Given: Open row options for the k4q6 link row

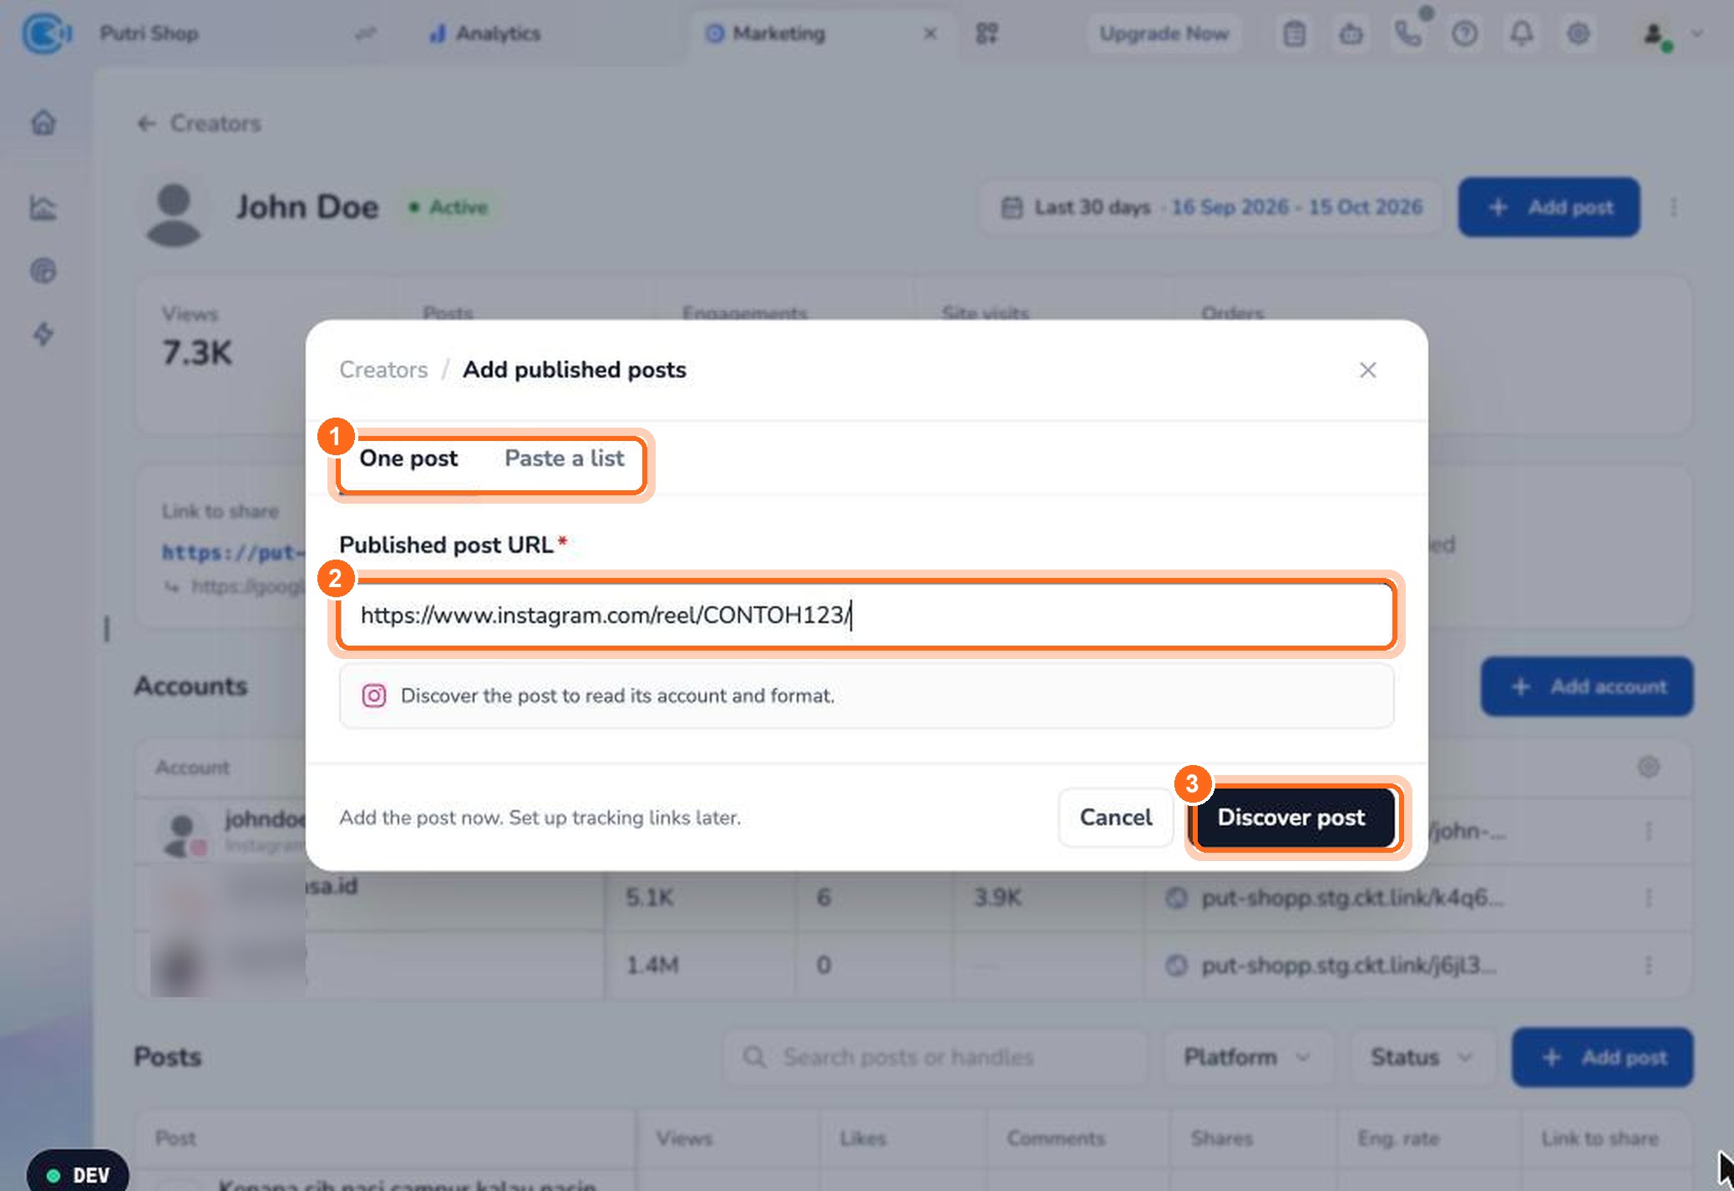Looking at the screenshot, I should tap(1648, 898).
